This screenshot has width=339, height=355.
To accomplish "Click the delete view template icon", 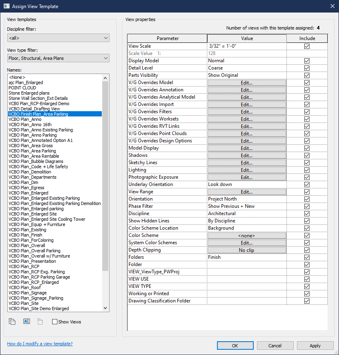I will (x=40, y=321).
